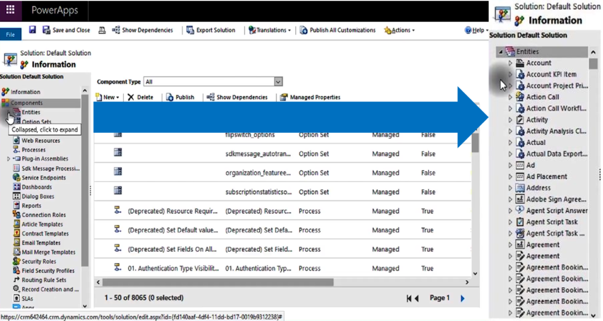Open the Actions dropdown menu
Screen dimensions: 603x321
(x=400, y=30)
